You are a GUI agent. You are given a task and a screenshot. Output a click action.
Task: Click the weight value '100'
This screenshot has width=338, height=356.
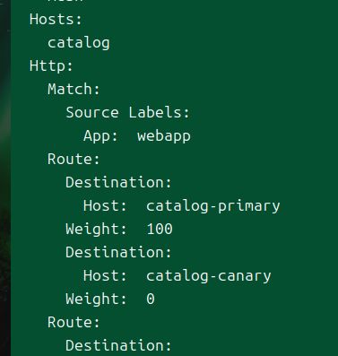tap(160, 230)
